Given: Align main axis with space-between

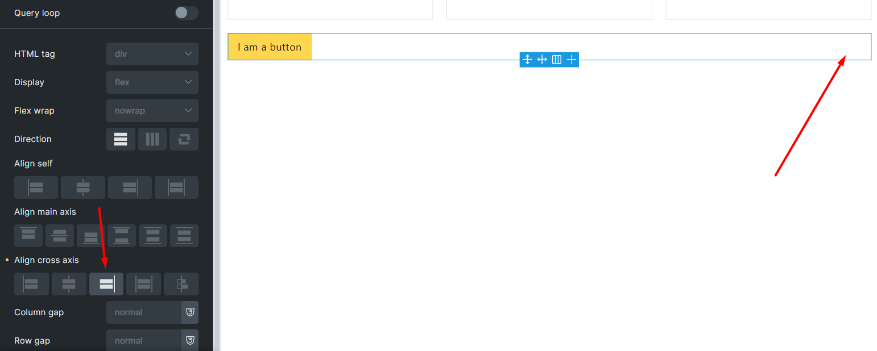Looking at the screenshot, I should [121, 236].
